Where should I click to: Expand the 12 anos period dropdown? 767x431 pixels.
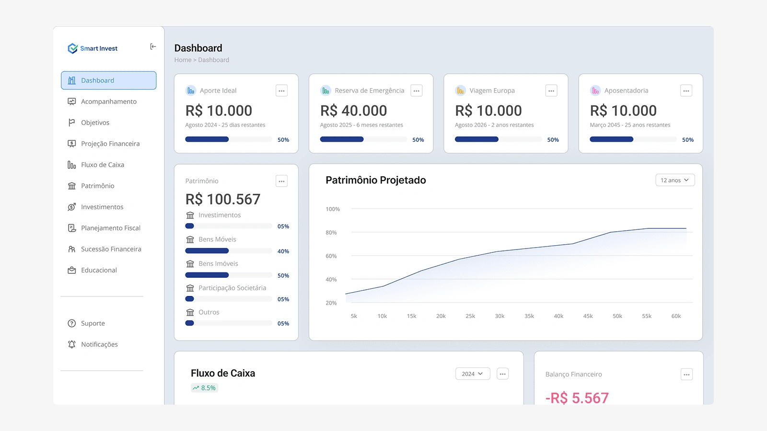click(674, 180)
